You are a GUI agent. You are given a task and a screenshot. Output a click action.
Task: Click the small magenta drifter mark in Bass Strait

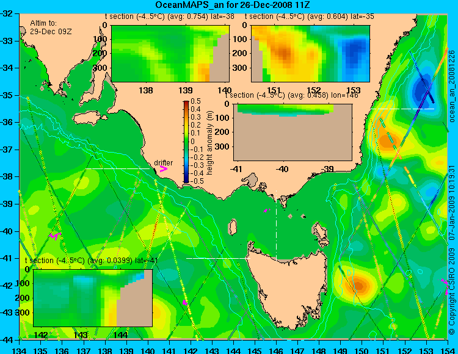click(267, 210)
